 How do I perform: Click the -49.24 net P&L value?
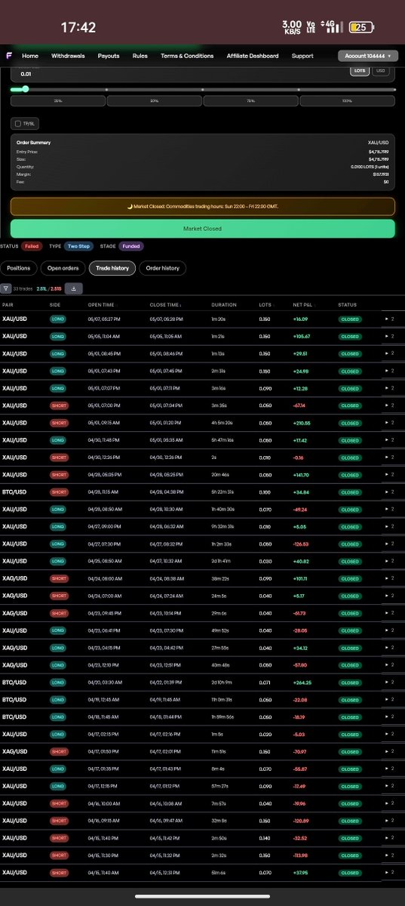coord(302,509)
